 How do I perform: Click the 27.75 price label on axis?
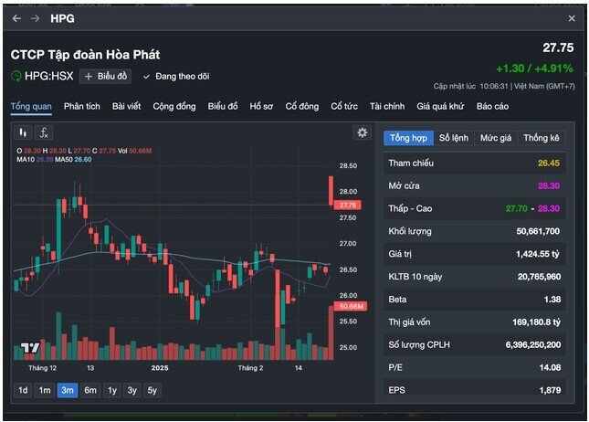[x=348, y=205]
